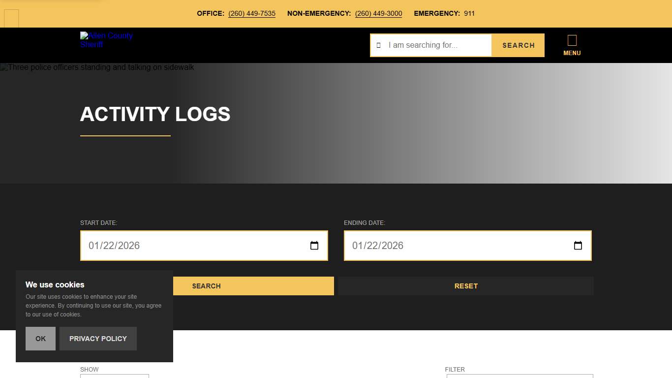Screen dimensions: 672x378
Task: Reset the date filters with RESET
Action: click(x=465, y=285)
